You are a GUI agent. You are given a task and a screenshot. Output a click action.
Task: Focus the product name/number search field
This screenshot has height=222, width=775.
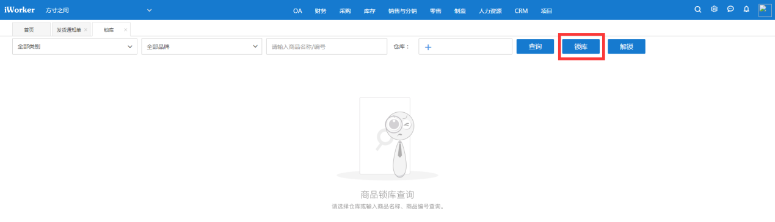tap(327, 46)
